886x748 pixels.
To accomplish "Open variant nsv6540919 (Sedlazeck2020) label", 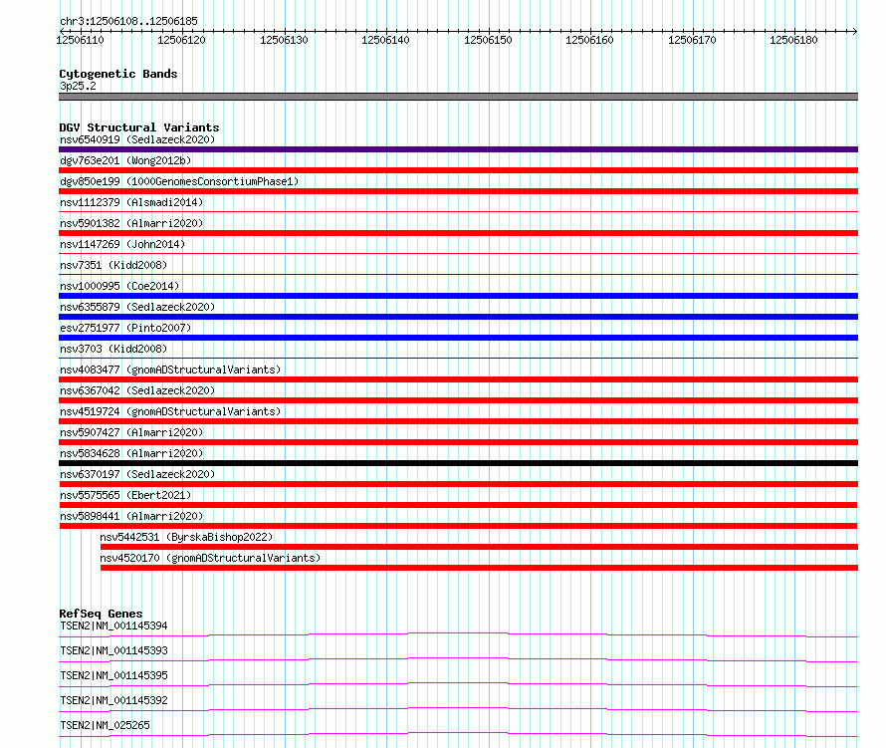I will click(137, 139).
